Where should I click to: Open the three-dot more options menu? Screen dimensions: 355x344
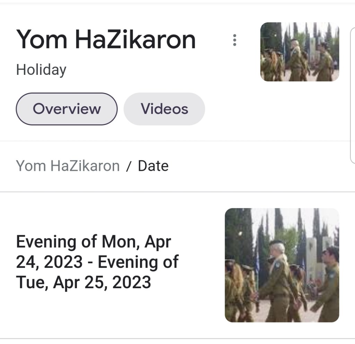[x=235, y=40]
